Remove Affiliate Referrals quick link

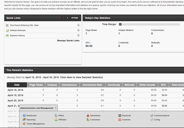click(x=78, y=30)
